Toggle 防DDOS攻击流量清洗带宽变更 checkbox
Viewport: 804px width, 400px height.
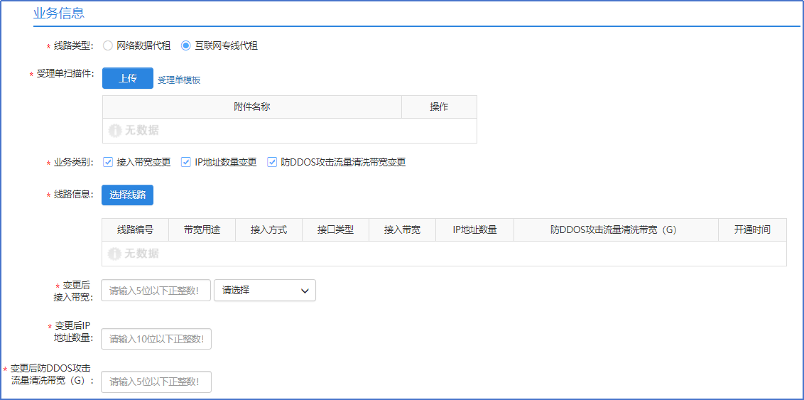[272, 162]
